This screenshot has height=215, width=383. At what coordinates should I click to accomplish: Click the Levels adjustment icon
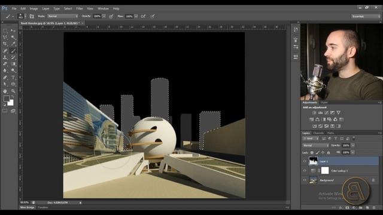(x=321, y=113)
